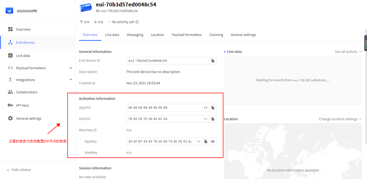Expand the Integrations sidebar menu
The image size is (367, 179).
(71, 80)
